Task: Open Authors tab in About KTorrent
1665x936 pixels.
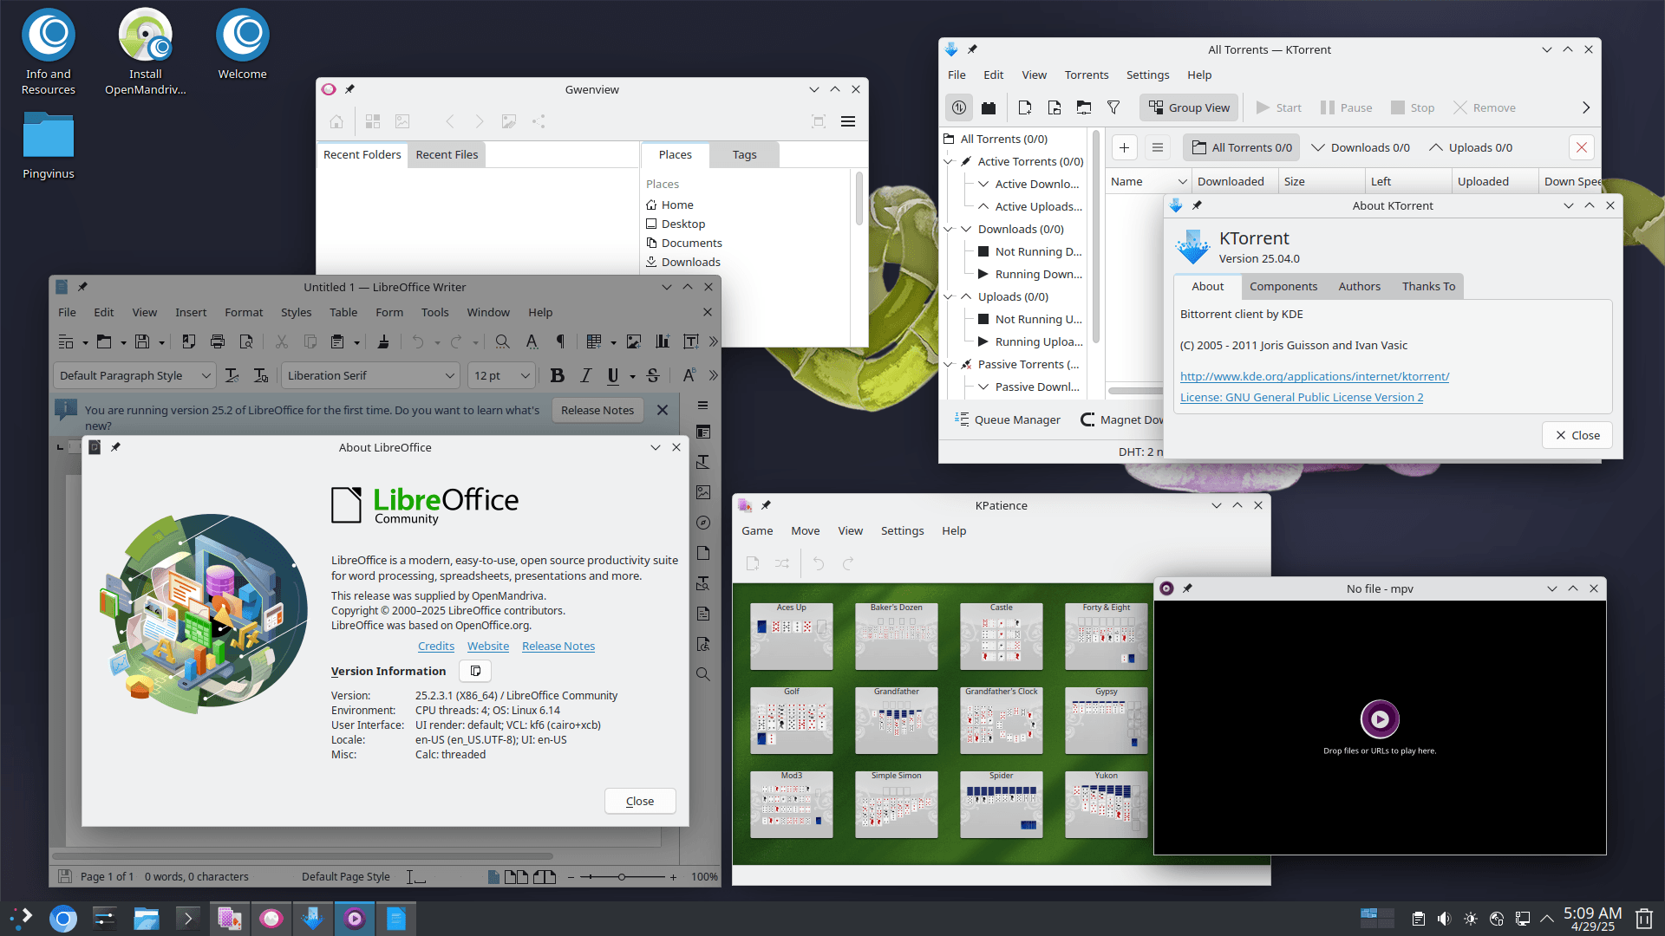Action: (1359, 286)
